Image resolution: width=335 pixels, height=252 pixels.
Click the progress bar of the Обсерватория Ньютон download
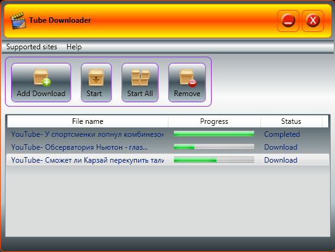click(214, 147)
